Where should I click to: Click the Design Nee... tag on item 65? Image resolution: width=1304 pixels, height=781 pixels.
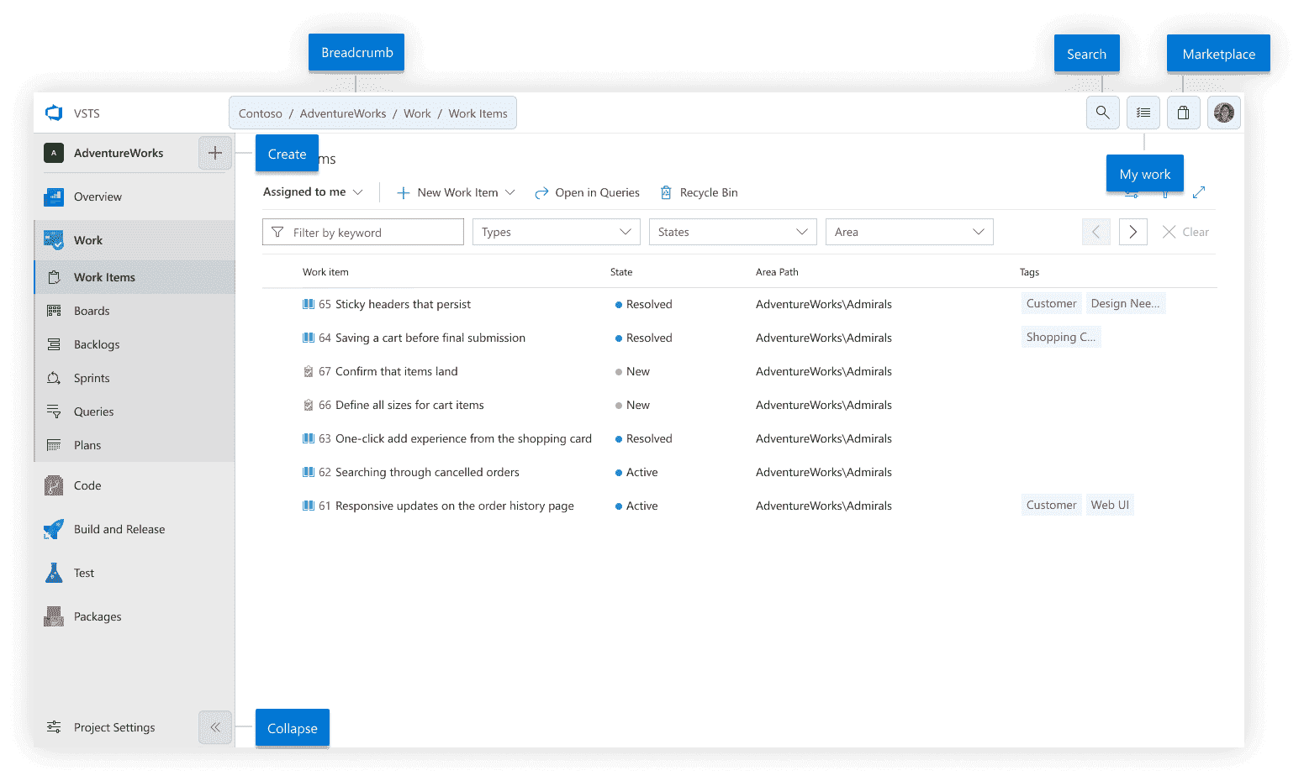(1125, 303)
